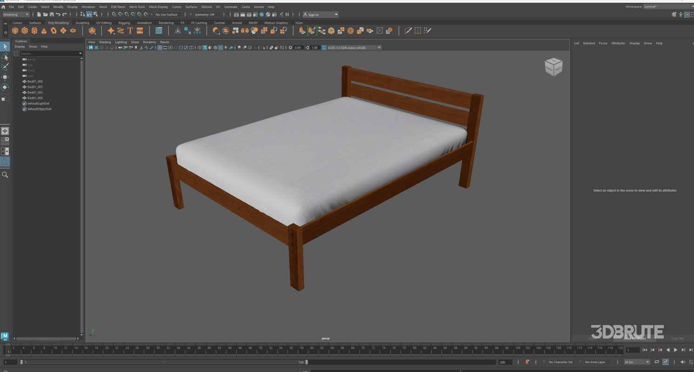
Task: Click the Lasso selection tool icon
Action: coord(6,57)
